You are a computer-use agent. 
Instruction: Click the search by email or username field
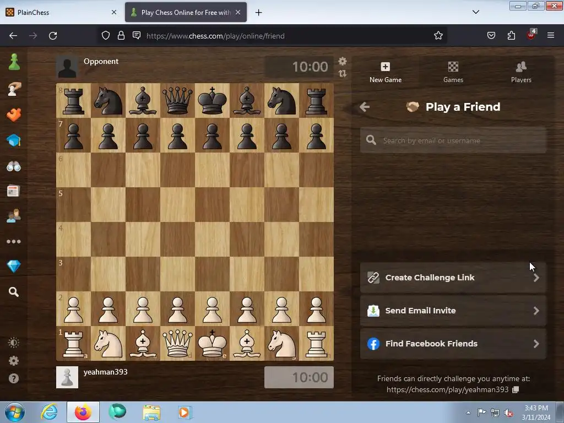point(453,140)
